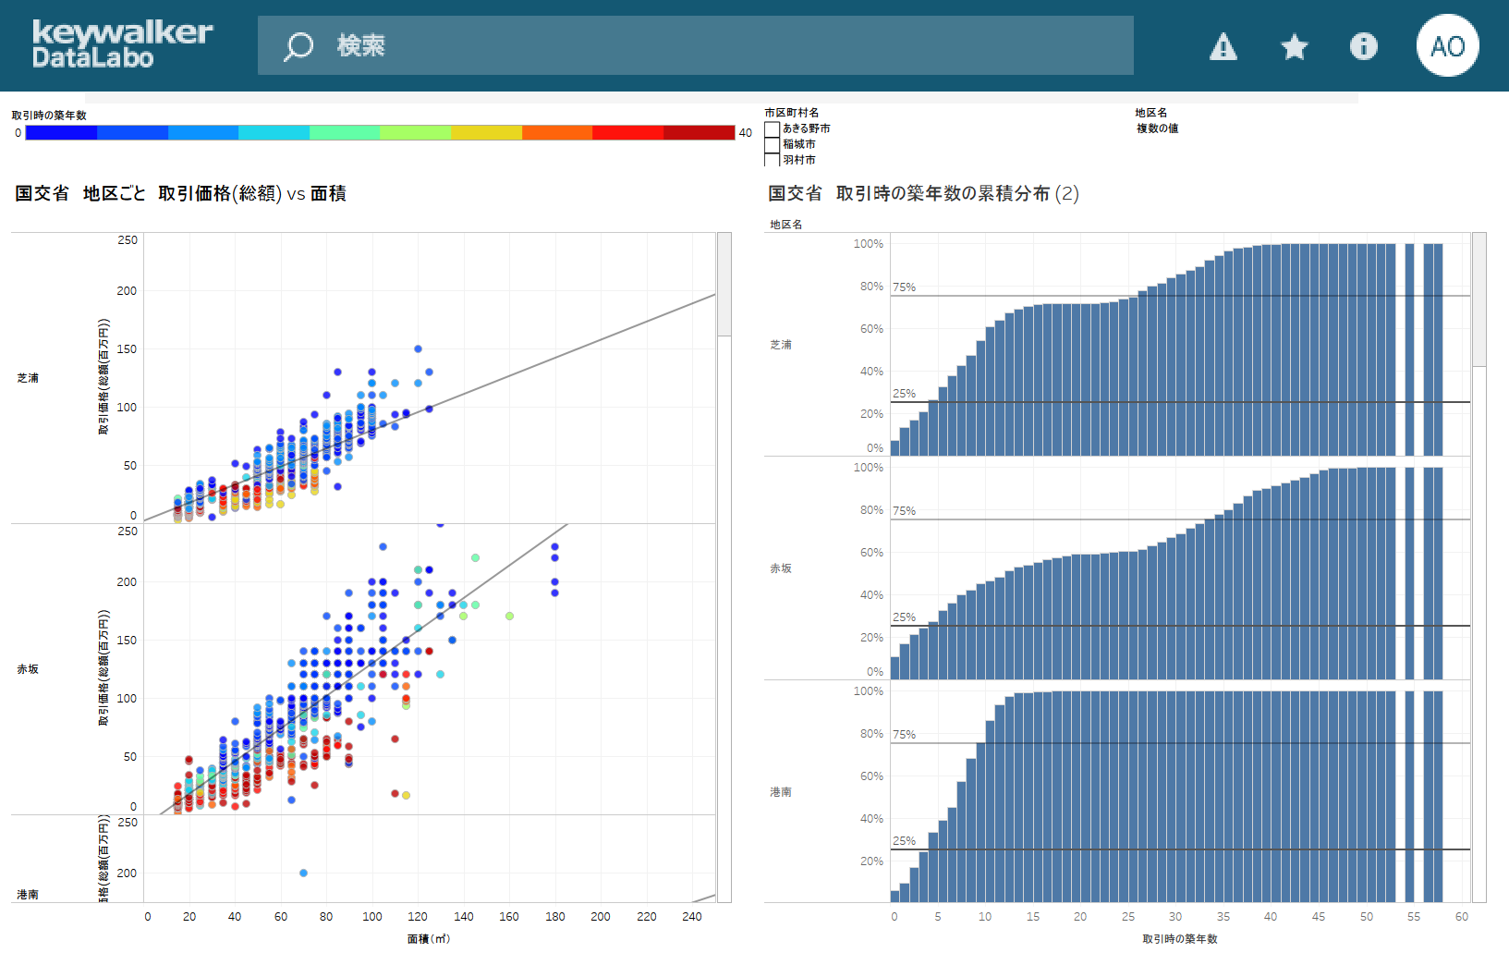
Task: Click the isolated bar at 55 in 芝浦 row
Action: pos(1409,349)
